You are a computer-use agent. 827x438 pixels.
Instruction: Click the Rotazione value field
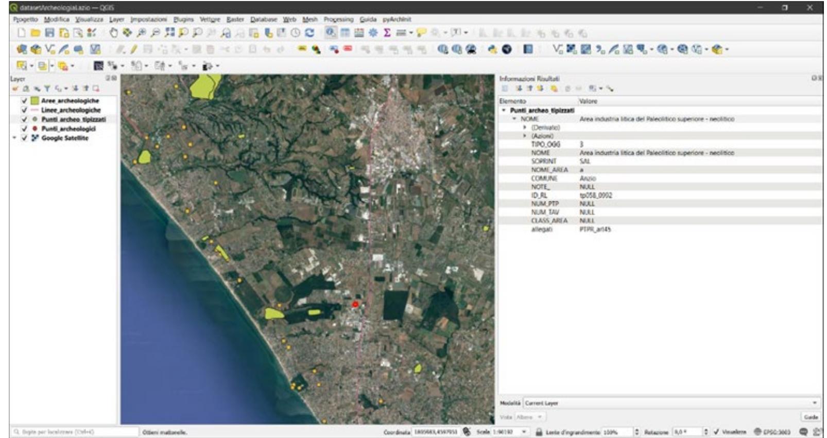pyautogui.click(x=688, y=432)
